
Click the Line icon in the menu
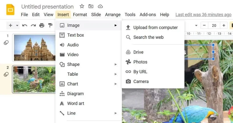pyautogui.click(x=62, y=113)
